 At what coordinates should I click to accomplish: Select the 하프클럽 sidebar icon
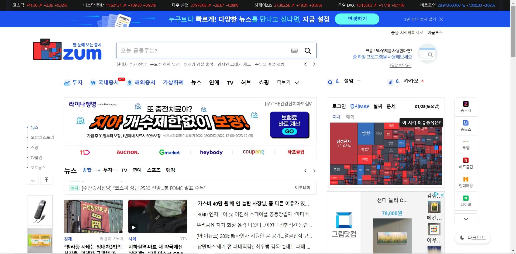click(x=466, y=163)
